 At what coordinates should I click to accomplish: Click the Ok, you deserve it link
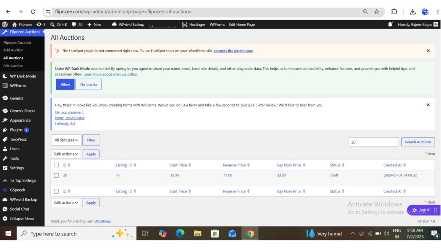click(69, 112)
